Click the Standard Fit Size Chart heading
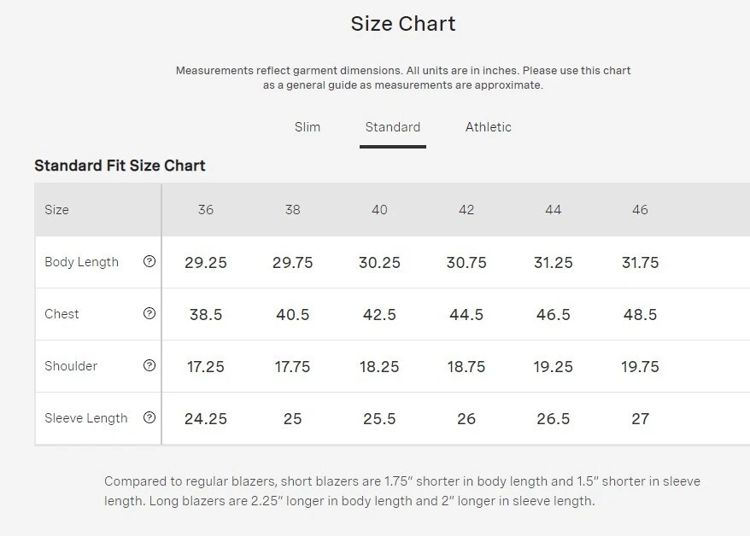This screenshot has height=536, width=750. coord(120,166)
